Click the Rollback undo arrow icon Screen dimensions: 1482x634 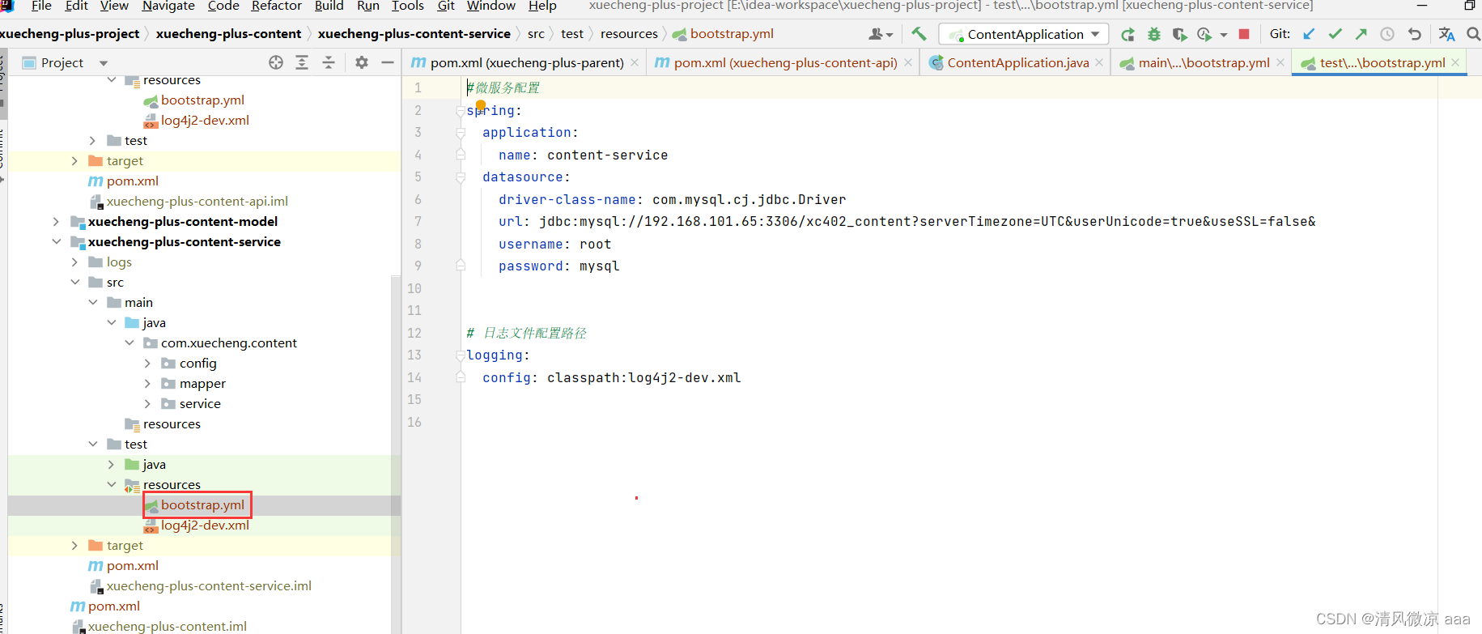(1414, 34)
